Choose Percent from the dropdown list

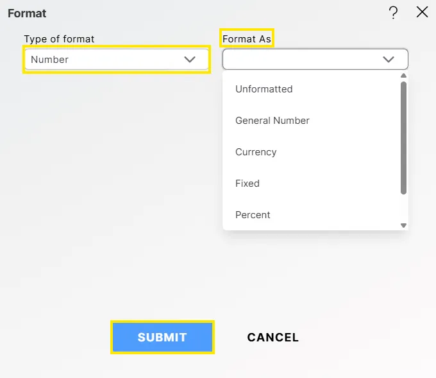tap(253, 215)
